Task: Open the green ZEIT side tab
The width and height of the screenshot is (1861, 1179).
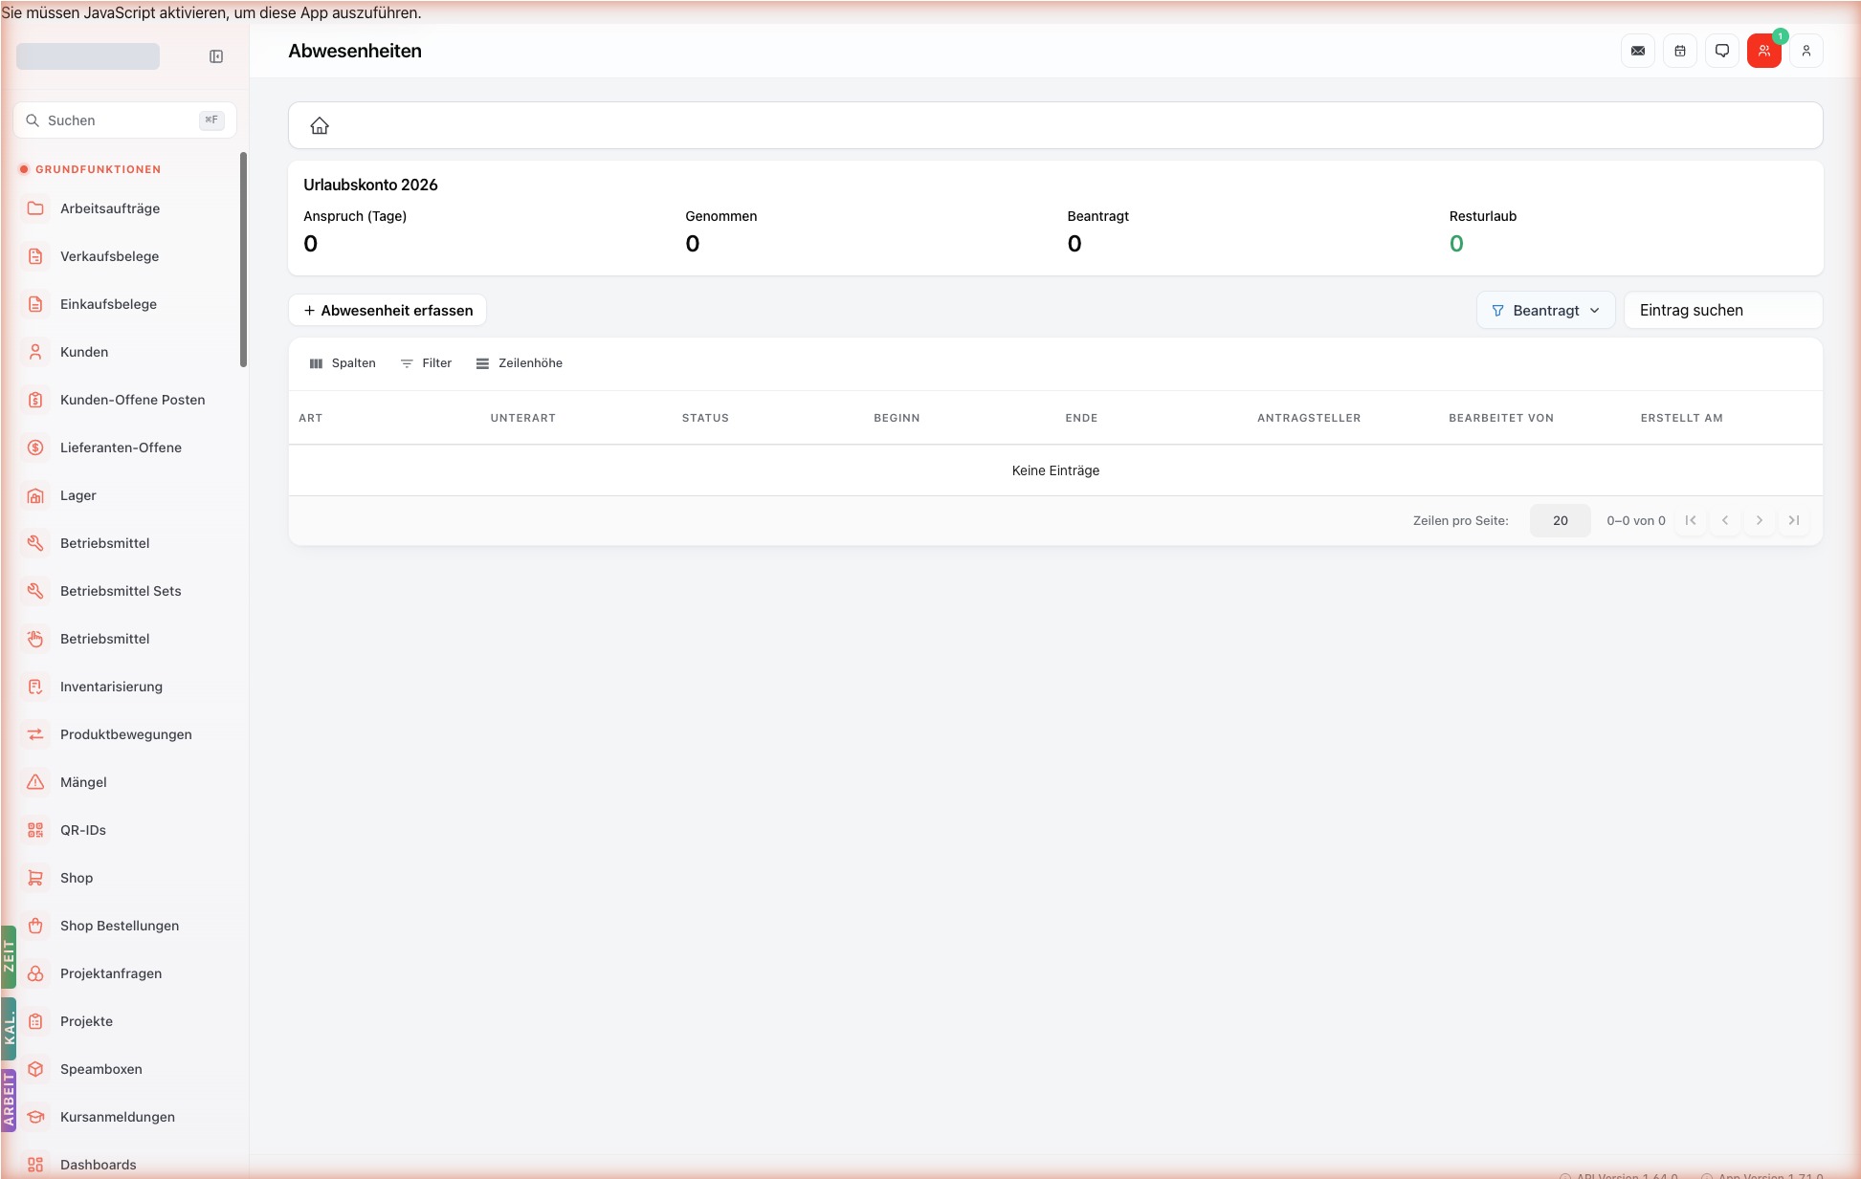Action: pos(9,956)
